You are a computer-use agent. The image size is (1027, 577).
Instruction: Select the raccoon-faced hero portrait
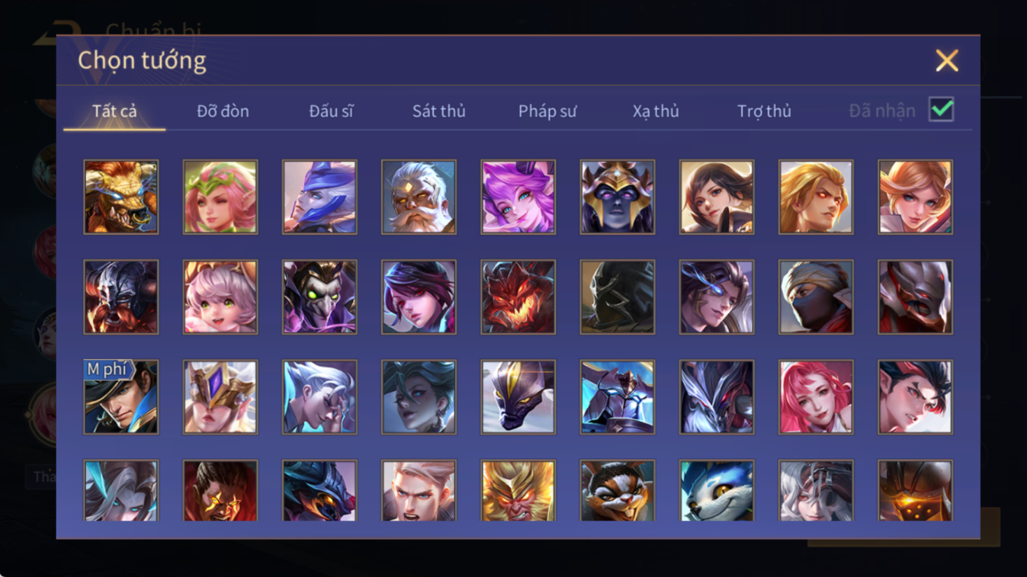click(617, 490)
